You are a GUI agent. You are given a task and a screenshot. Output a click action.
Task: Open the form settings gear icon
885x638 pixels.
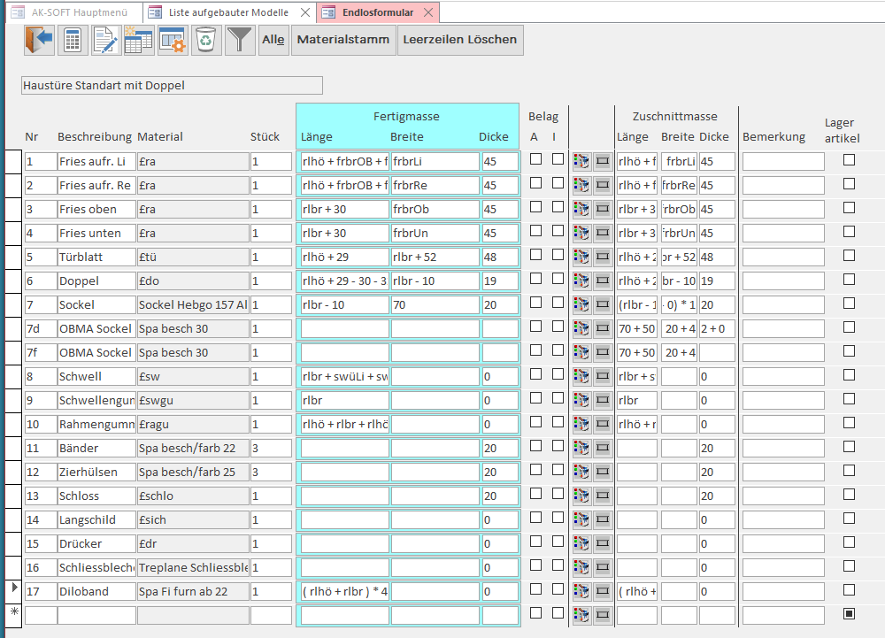pyautogui.click(x=173, y=40)
